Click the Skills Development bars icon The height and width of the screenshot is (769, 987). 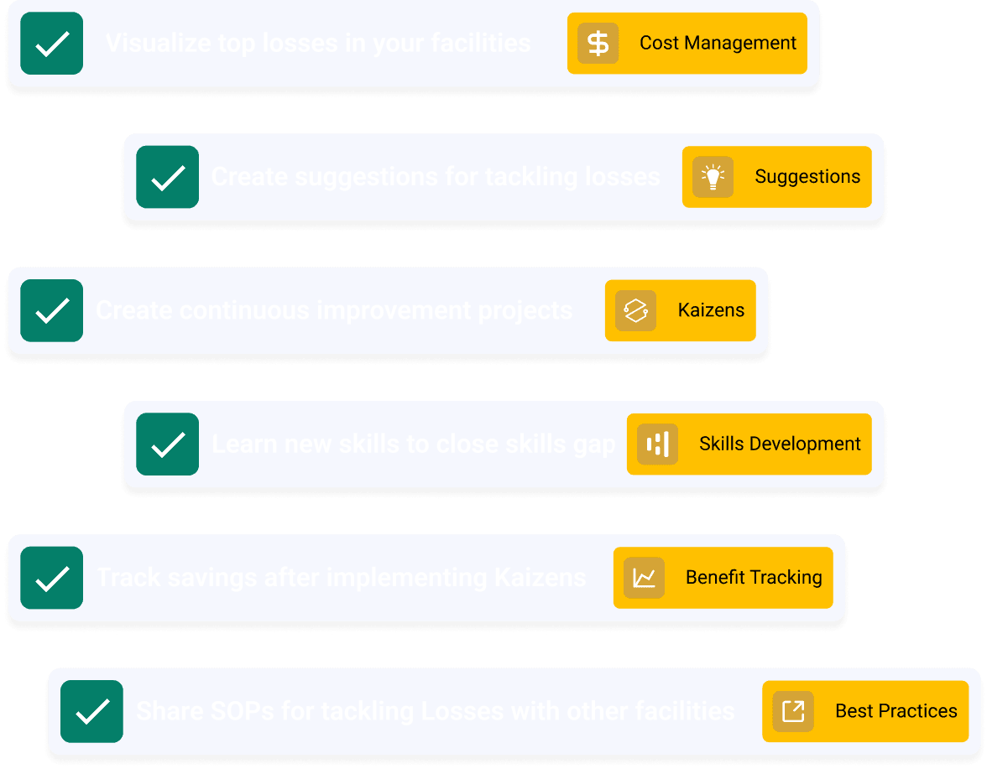point(657,444)
